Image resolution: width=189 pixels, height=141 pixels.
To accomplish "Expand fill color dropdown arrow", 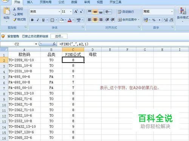I will [x=65, y=20].
